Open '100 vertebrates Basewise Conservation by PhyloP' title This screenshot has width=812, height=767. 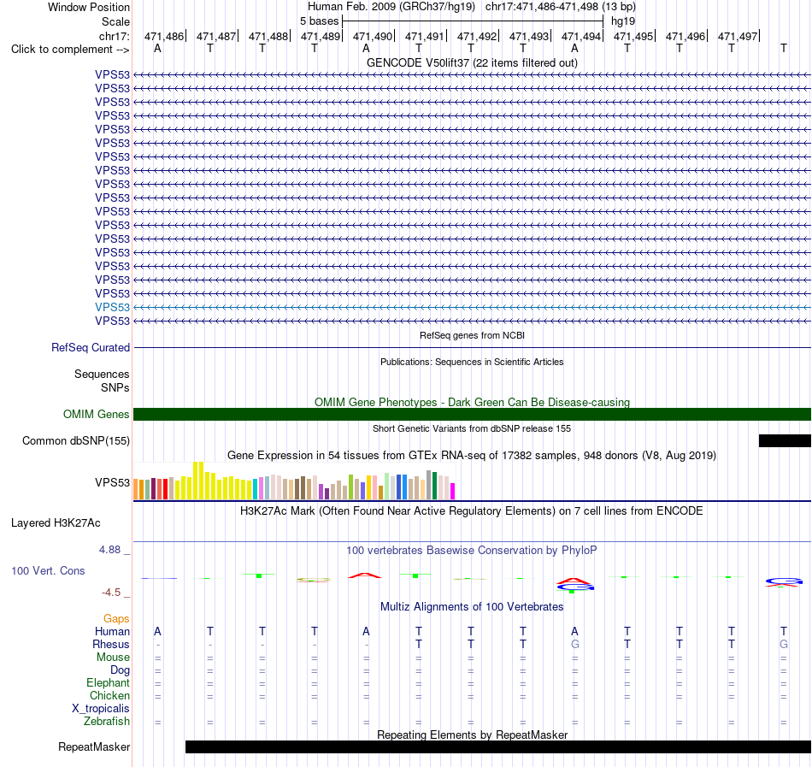tap(472, 550)
